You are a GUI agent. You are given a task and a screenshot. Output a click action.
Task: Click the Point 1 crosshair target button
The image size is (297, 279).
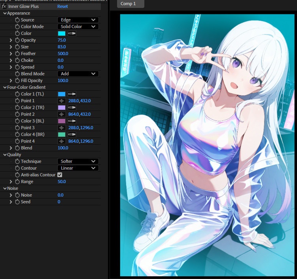[61, 101]
